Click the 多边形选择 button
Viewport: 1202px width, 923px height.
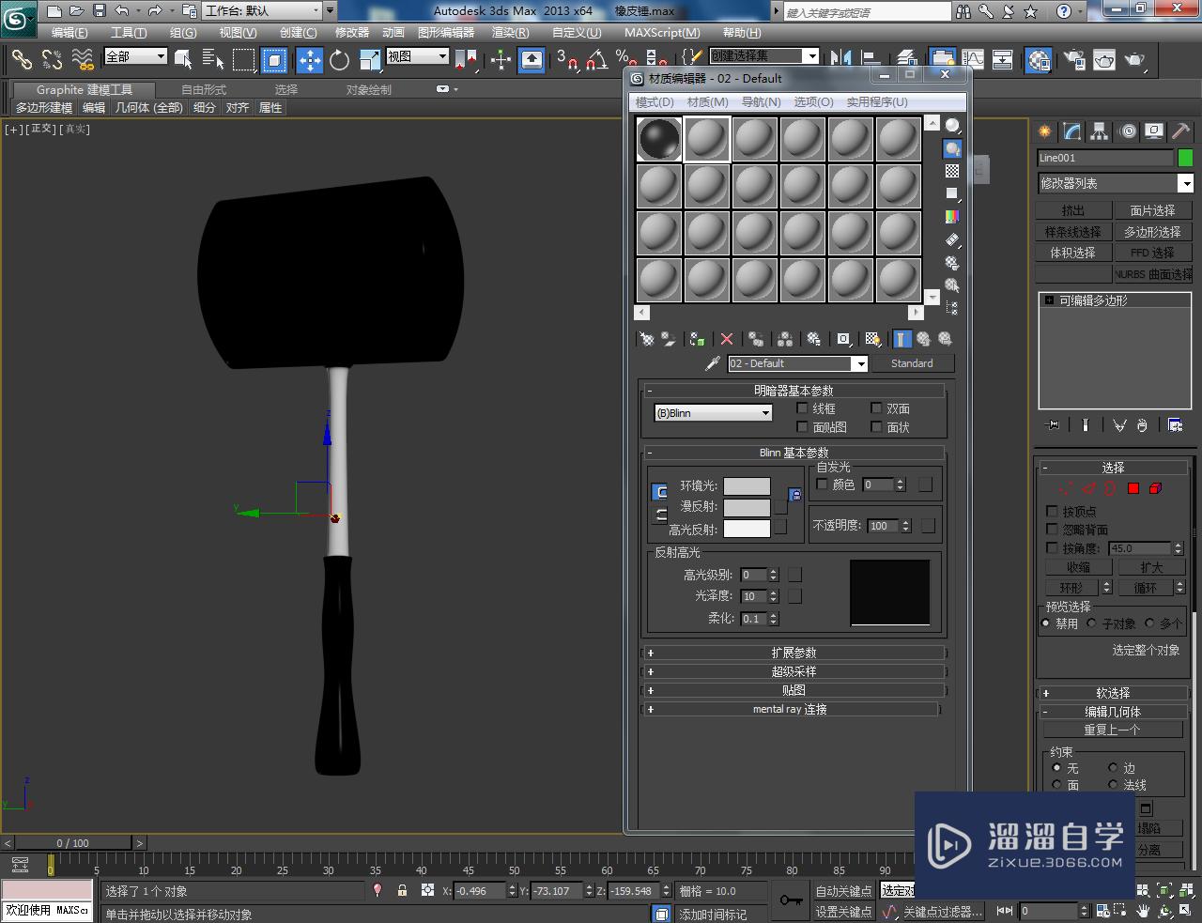[1152, 232]
